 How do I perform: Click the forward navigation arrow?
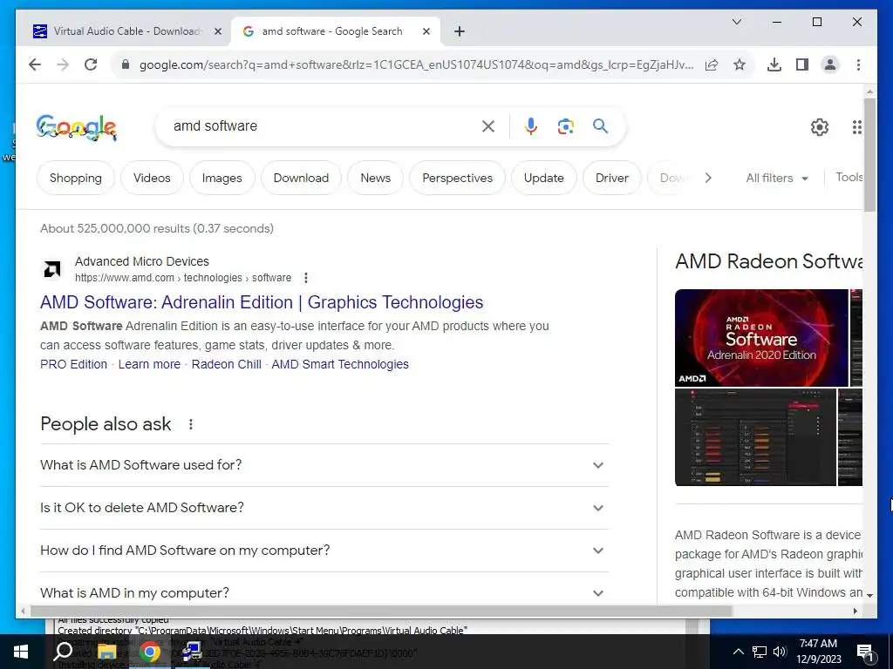63,64
